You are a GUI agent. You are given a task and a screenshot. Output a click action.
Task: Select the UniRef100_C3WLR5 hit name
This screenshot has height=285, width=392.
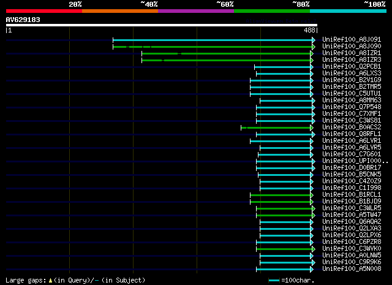(x=352, y=208)
